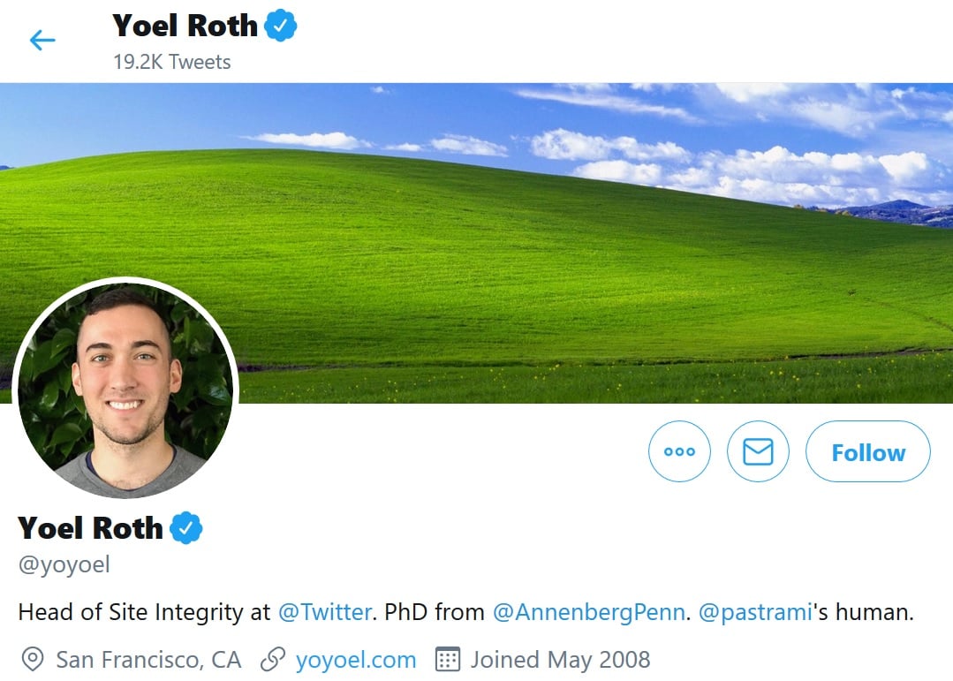
Task: Visit the yoyoel.com website link
Action: pyautogui.click(x=356, y=659)
